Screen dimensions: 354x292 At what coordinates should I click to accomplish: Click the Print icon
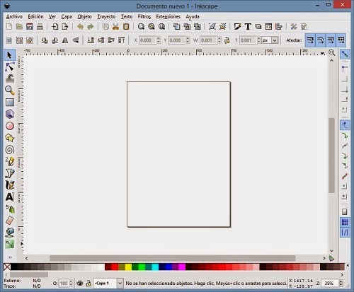click(x=40, y=26)
